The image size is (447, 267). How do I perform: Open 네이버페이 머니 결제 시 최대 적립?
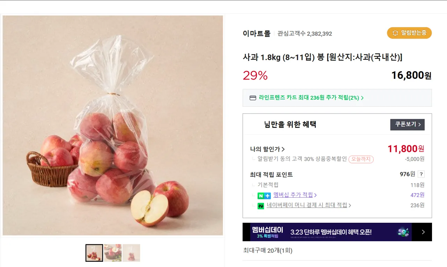tap(309, 205)
